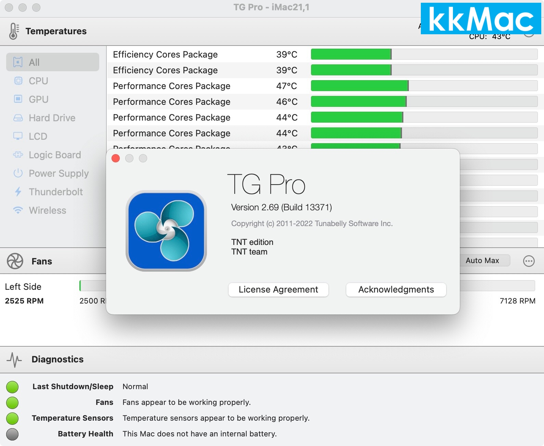This screenshot has width=544, height=446.
Task: Select the CPU chip icon in sidebar
Action: point(18,81)
